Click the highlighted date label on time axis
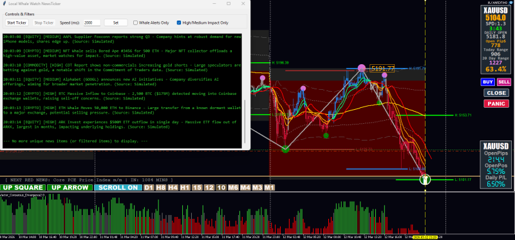The image size is (515, 240). point(425,237)
